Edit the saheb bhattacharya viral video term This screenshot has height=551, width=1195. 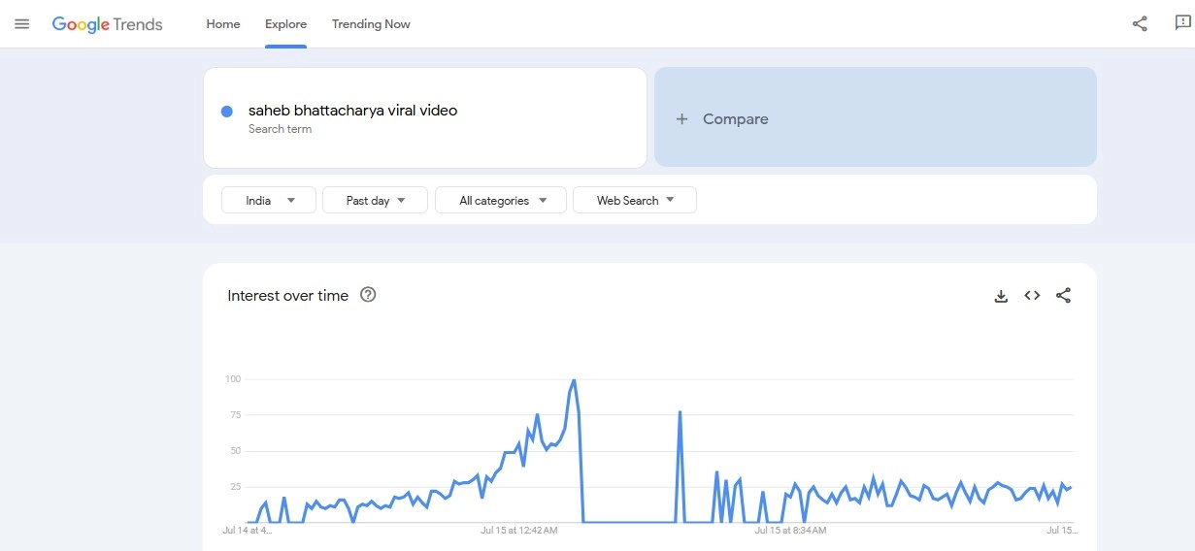click(x=352, y=111)
